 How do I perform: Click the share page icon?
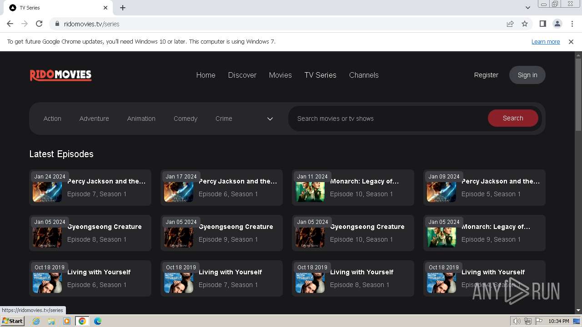click(x=510, y=24)
